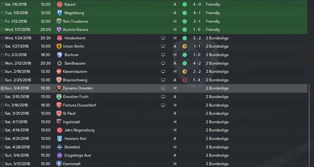Toggle the checkmark on Sat 1/6/2018 fixture
The image size is (314, 167).
tap(3, 4)
